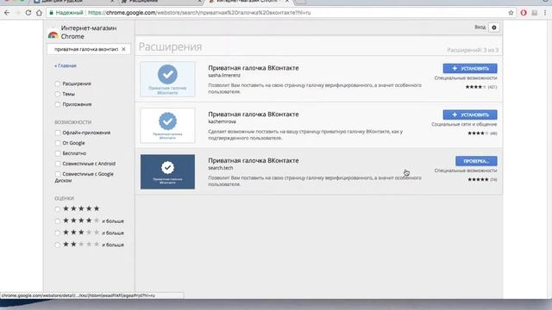Select two stars and more filter

[58, 245]
